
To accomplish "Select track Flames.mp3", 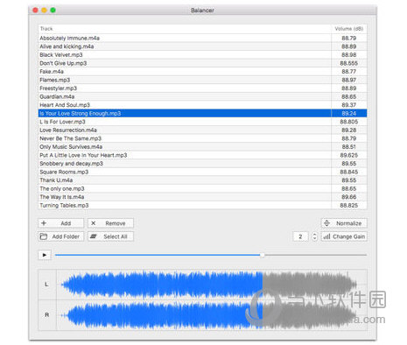I will pyautogui.click(x=202, y=80).
